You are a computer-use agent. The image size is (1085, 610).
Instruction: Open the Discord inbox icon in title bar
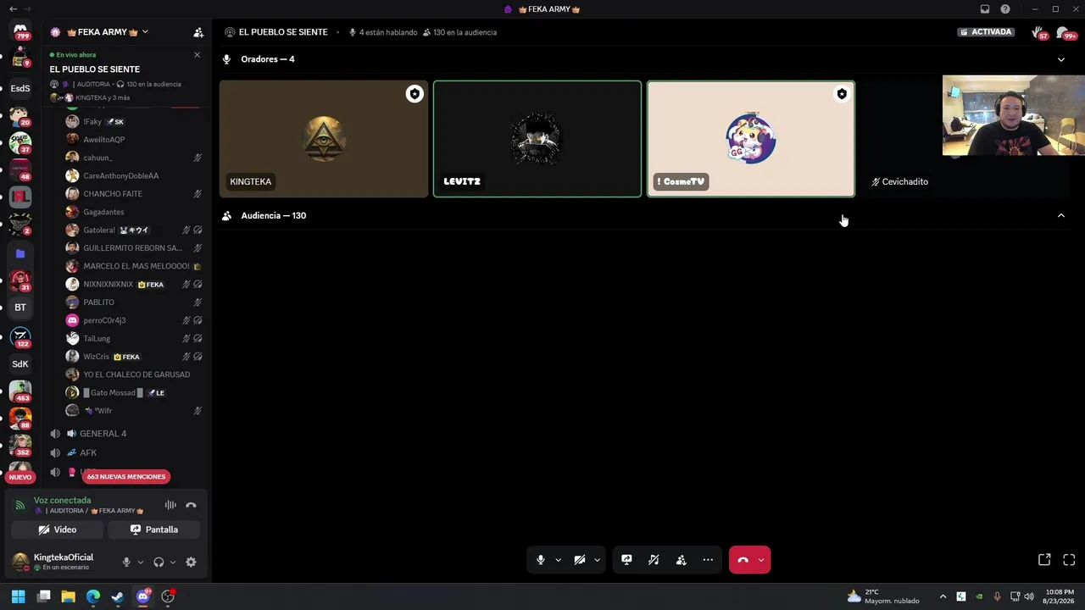point(985,9)
